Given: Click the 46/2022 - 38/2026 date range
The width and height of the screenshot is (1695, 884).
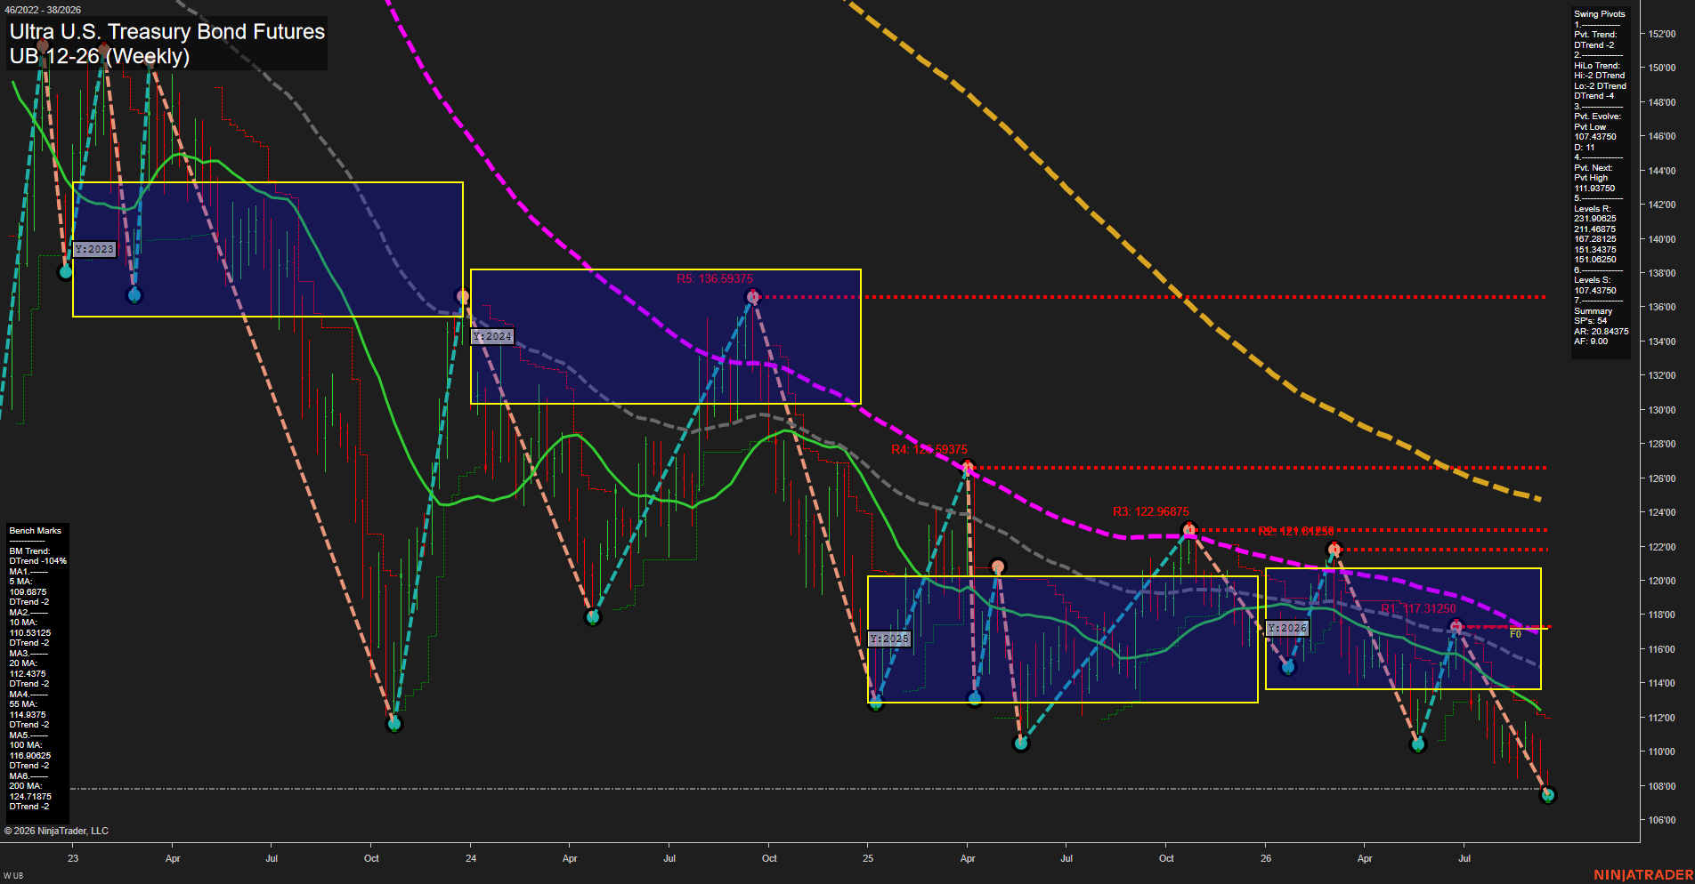Looking at the screenshot, I should (x=43, y=10).
